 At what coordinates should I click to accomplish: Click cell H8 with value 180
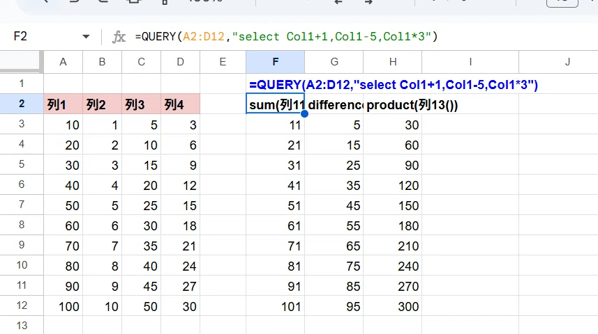coord(393,225)
